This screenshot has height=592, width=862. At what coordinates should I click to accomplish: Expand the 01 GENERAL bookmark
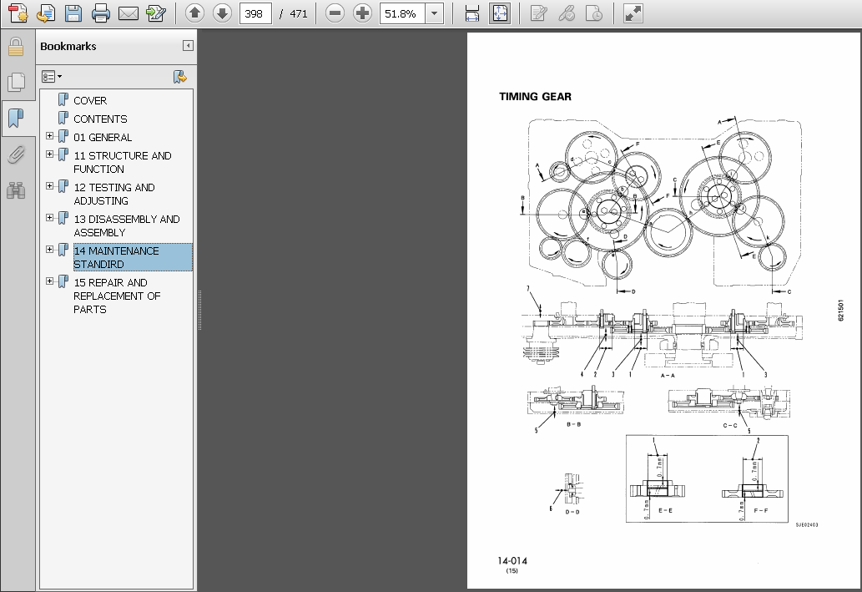49,136
